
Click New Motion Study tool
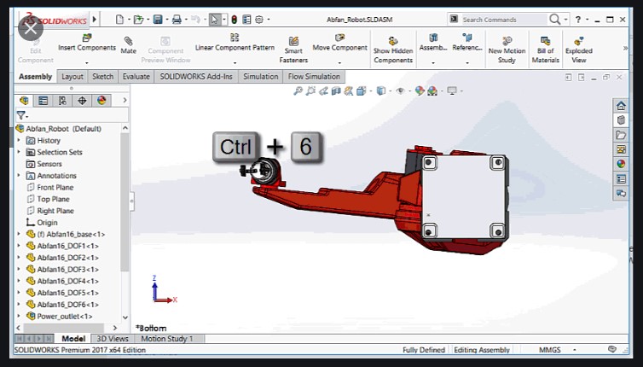point(507,50)
